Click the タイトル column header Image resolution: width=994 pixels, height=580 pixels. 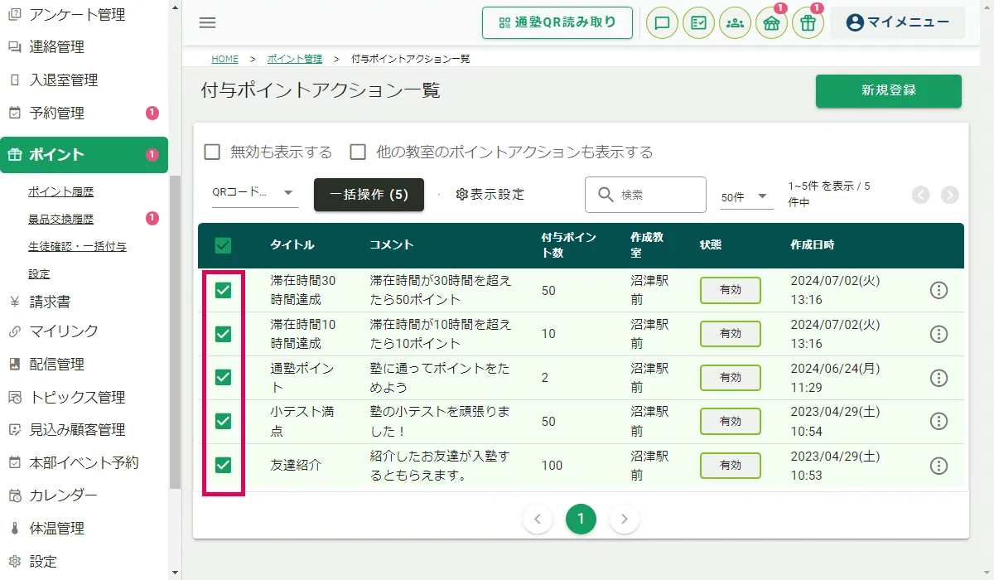click(x=292, y=245)
